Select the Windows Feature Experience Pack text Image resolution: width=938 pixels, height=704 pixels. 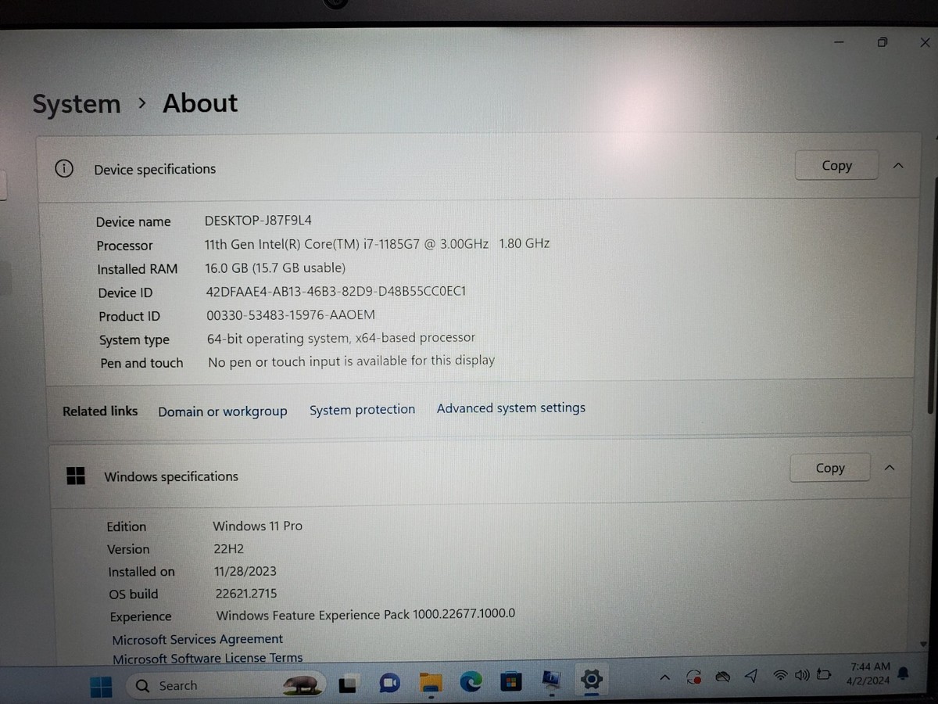click(366, 615)
